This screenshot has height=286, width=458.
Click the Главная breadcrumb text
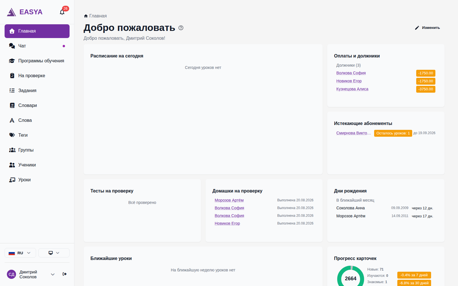tap(98, 16)
